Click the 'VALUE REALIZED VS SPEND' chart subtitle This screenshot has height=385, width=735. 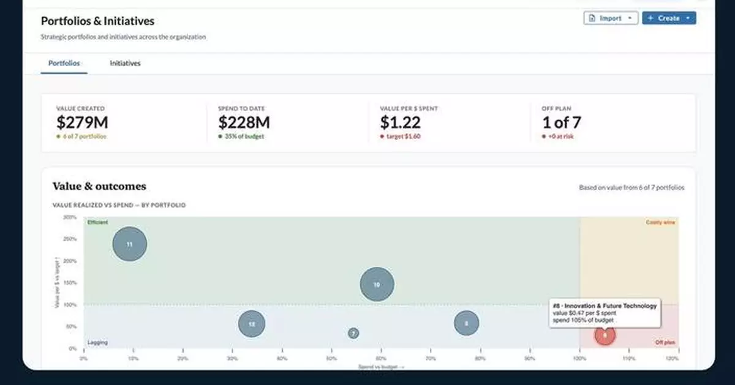click(x=119, y=205)
